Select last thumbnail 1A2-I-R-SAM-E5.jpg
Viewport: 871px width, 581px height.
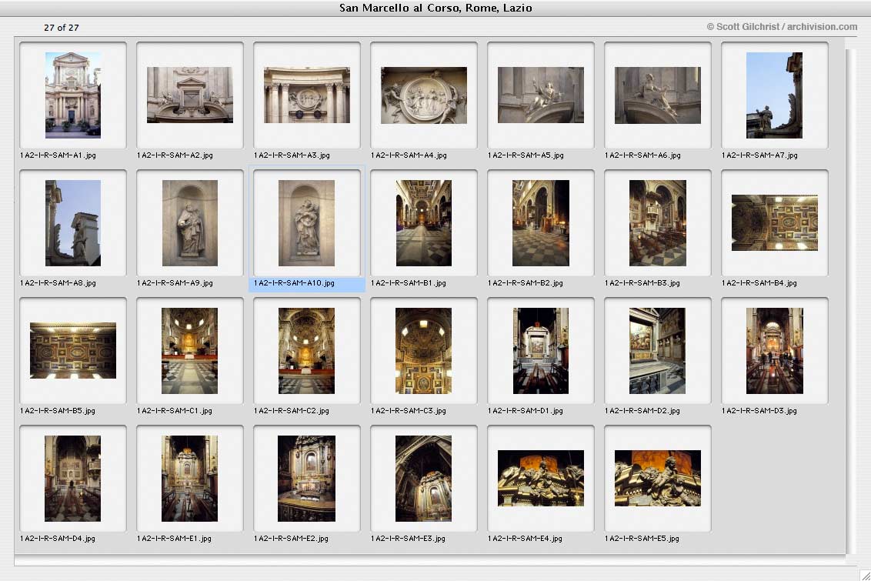coord(658,478)
